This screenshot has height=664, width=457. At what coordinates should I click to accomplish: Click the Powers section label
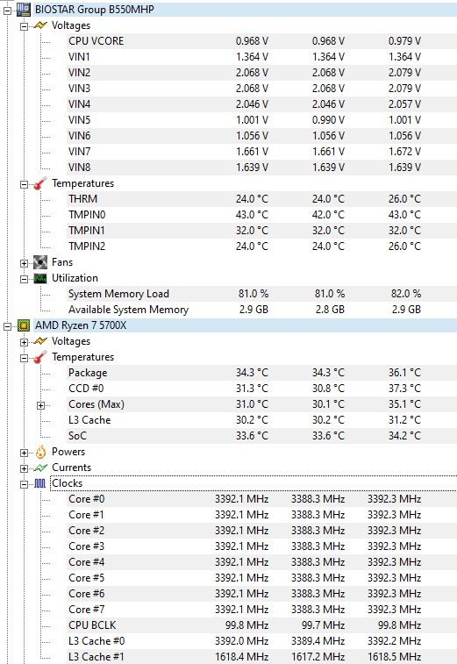pos(68,452)
